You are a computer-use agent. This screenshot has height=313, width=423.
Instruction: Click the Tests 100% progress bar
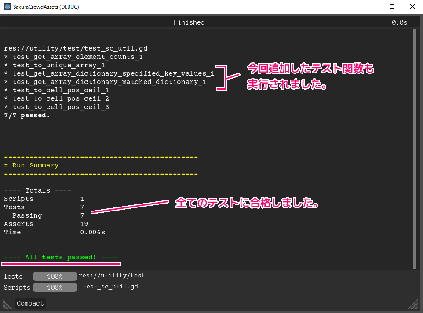coord(55,276)
